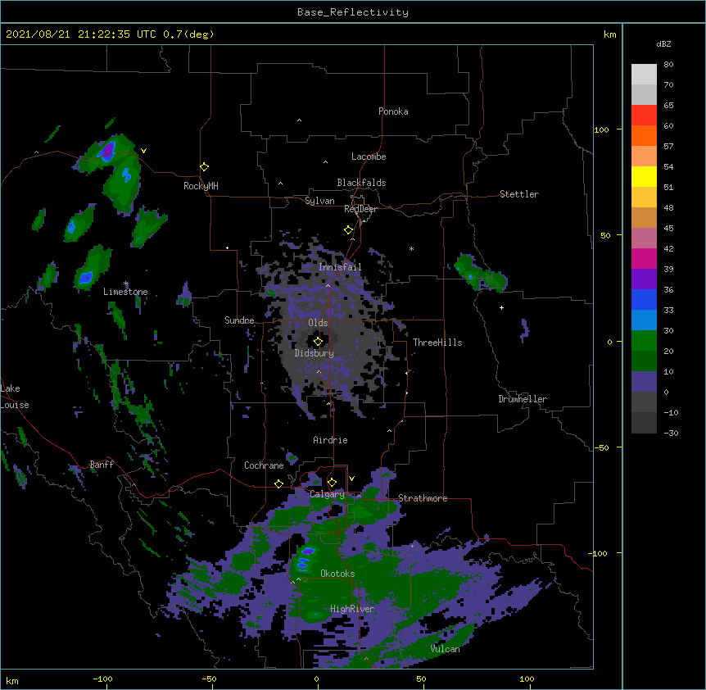Click the yellow V marker by the northwest storm

(143, 151)
